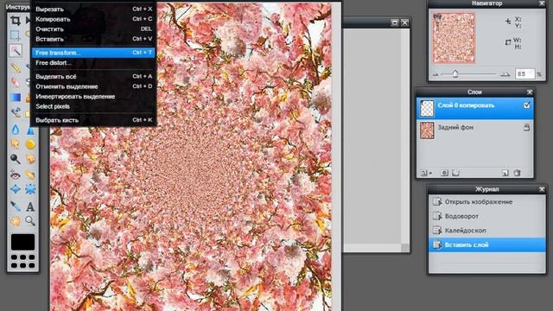Select the Sharpen tool

tap(30, 130)
